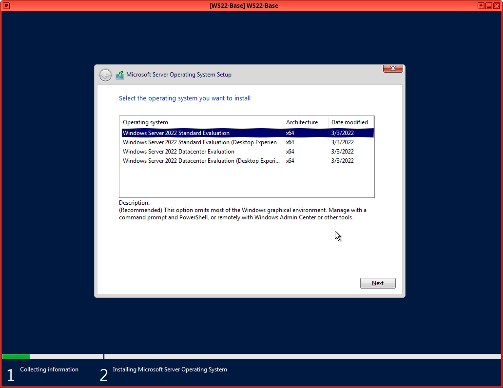Click the Installing Operating System progress bar
Image resolution: width=503 pixels, height=388 pixels.
(x=302, y=356)
